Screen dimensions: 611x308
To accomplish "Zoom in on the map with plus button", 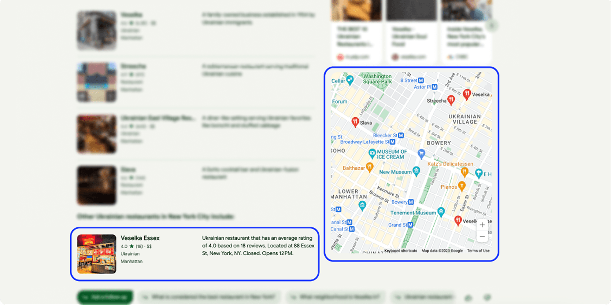I will (x=482, y=225).
